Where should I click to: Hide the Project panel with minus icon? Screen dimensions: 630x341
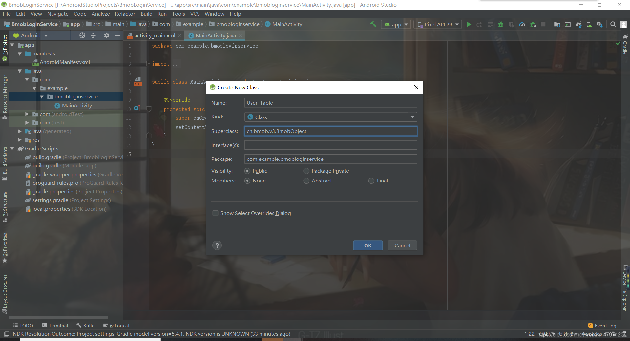117,35
